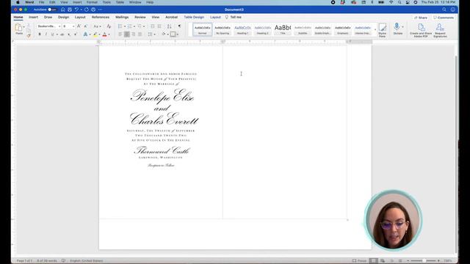Open the font name dropdown

click(x=59, y=26)
